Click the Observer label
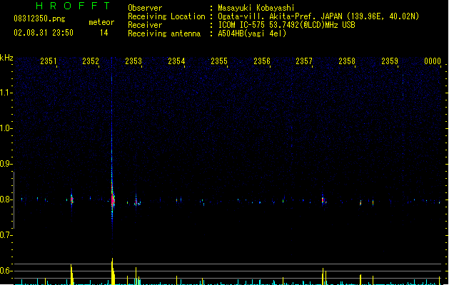The height and width of the screenshot is (285, 449). (145, 8)
